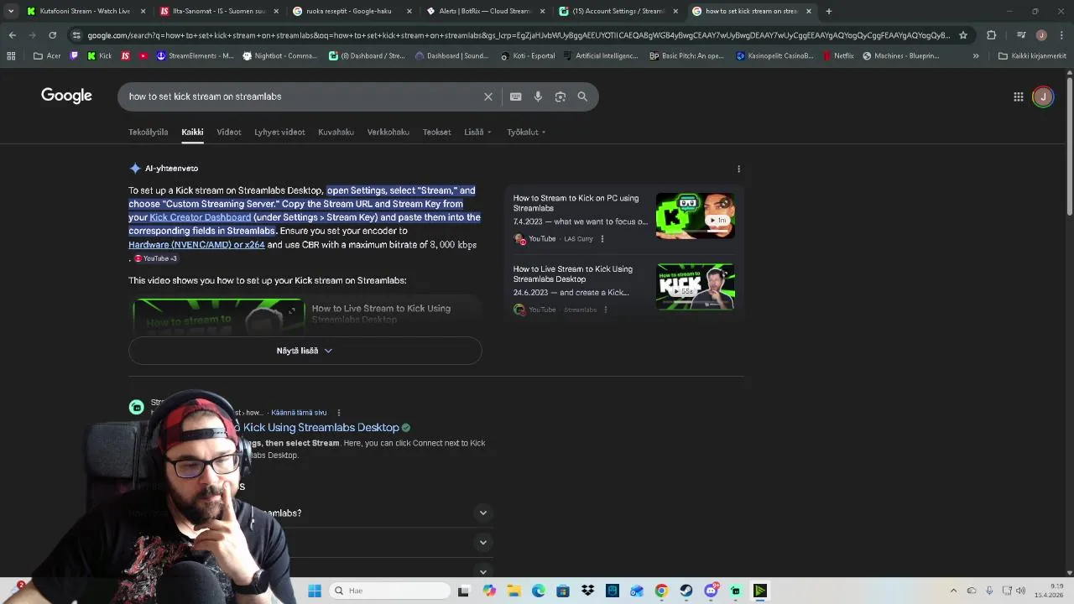Open the Chrome apps grid in bookmarks bar
This screenshot has width=1074, height=604.
(x=11, y=56)
